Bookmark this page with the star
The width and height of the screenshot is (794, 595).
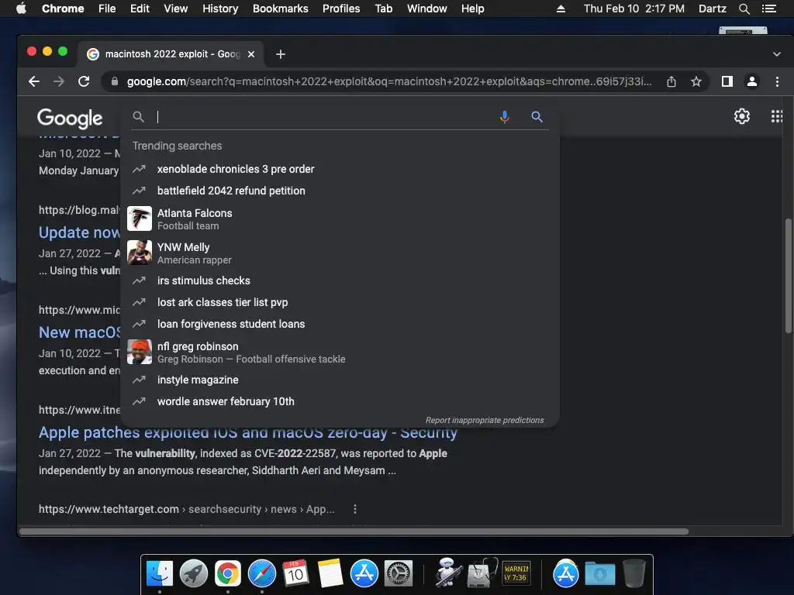696,81
